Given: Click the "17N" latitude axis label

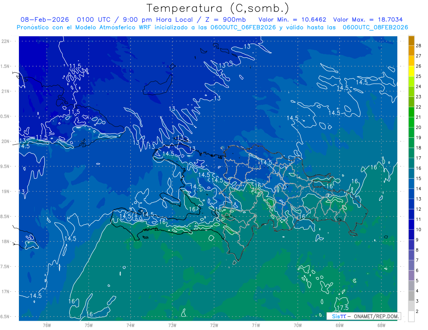Looking at the screenshot, I should (x=6, y=292).
